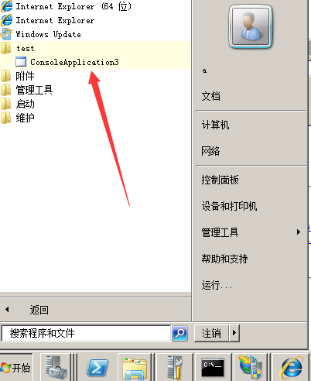Open 设备和打印机
311x381 pixels.
click(x=229, y=206)
